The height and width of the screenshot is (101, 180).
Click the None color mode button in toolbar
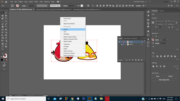[x=6, y=60]
